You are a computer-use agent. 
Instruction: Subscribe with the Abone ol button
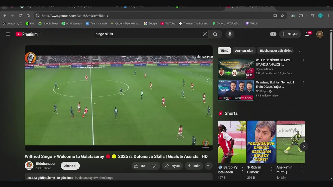click(x=70, y=166)
